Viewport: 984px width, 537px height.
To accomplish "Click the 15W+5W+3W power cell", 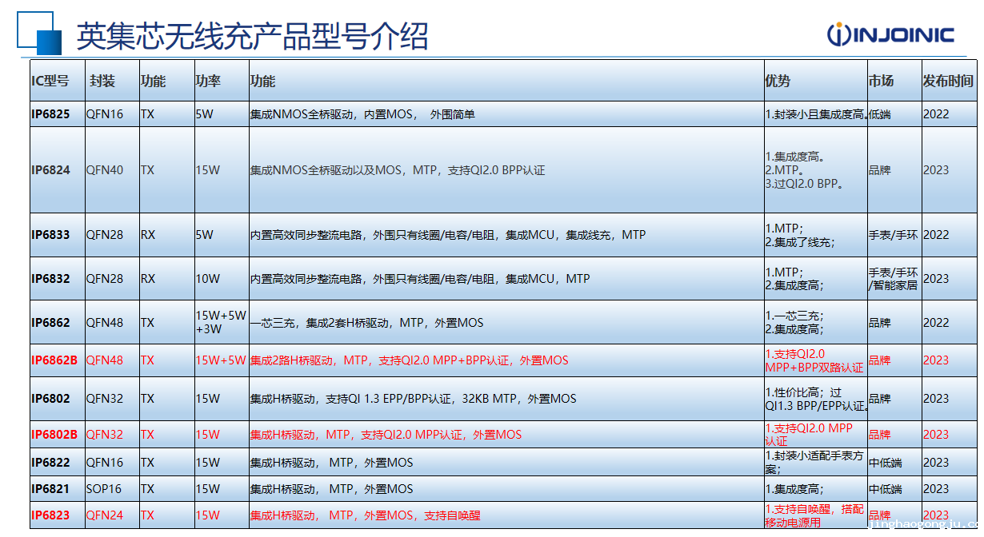I will 221,323.
